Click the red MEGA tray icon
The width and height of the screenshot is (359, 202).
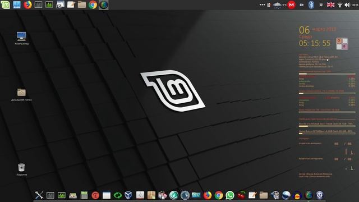(x=291, y=5)
